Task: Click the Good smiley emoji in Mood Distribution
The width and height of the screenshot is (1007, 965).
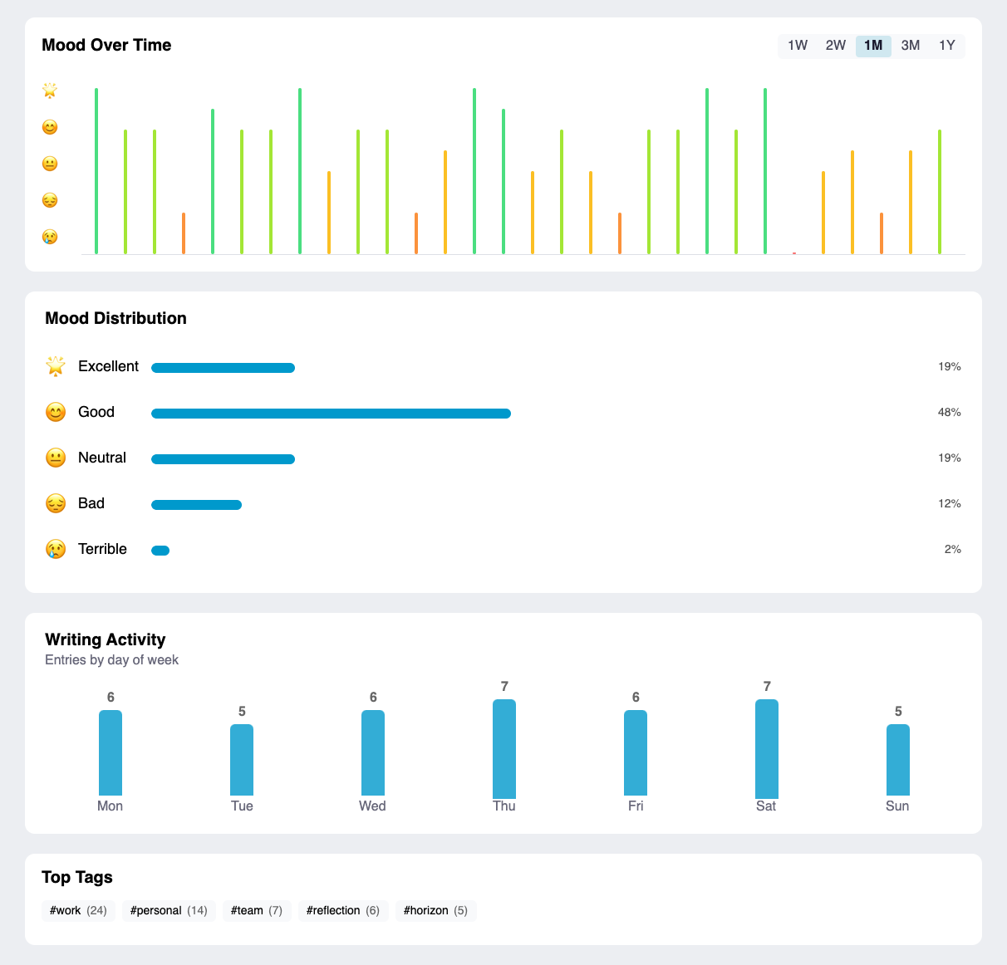Action: click(x=55, y=412)
